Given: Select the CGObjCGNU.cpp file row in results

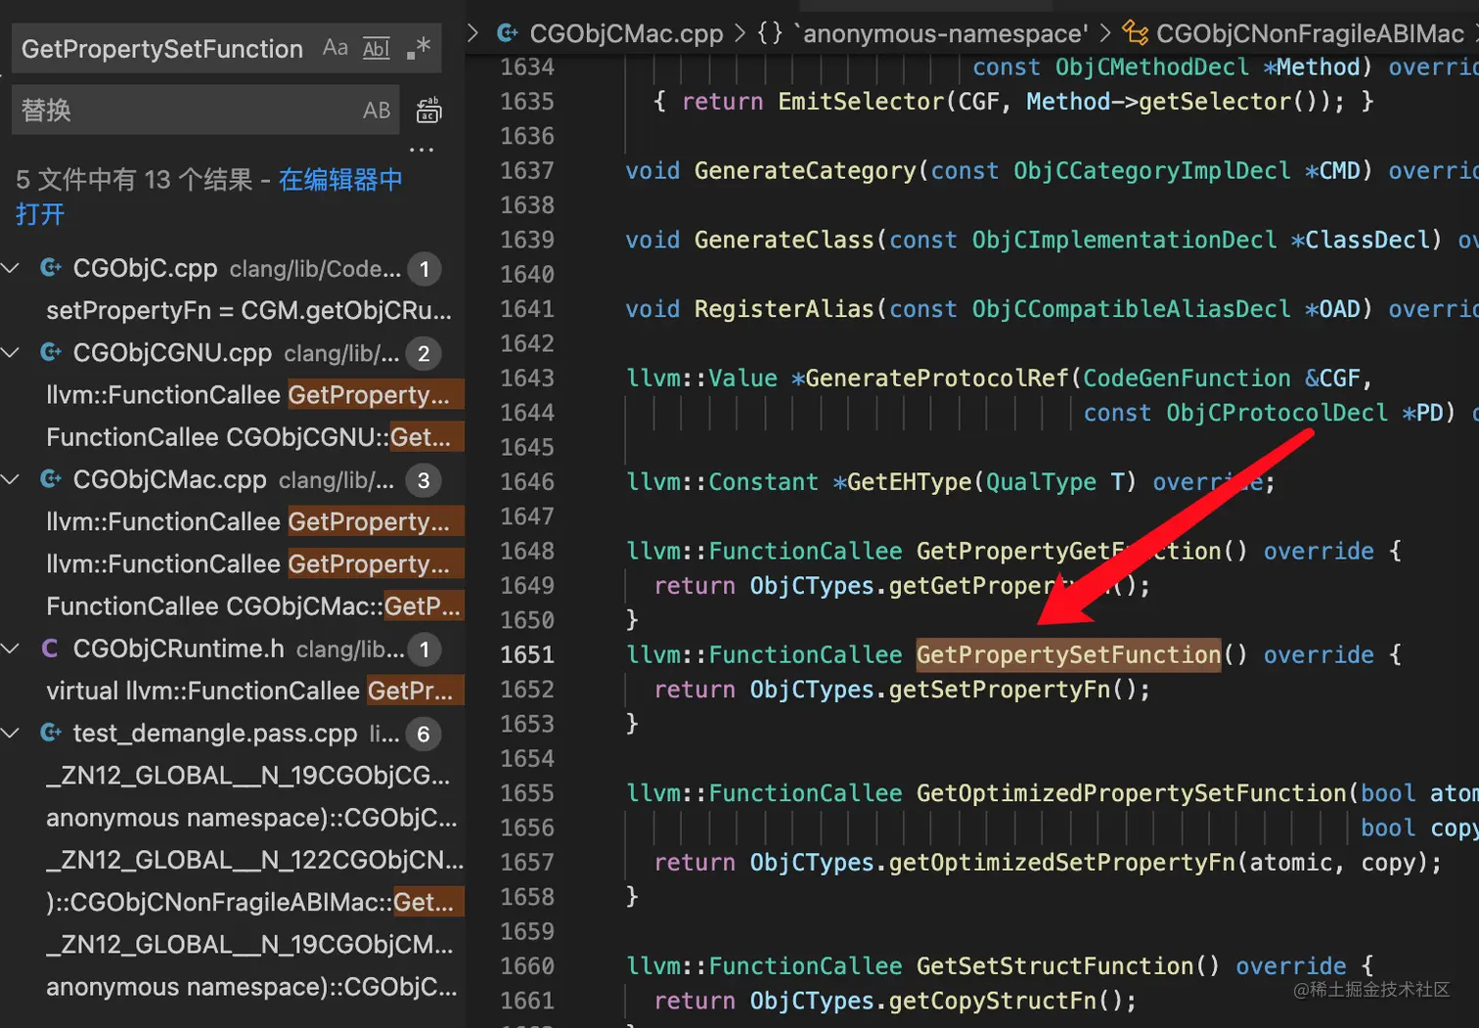Looking at the screenshot, I should click(x=232, y=352).
